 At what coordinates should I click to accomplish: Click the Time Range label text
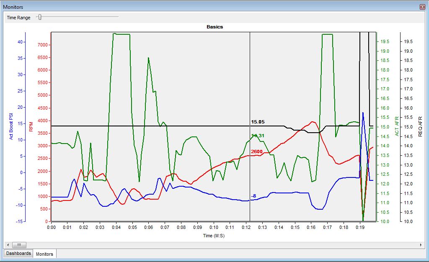tap(18, 18)
